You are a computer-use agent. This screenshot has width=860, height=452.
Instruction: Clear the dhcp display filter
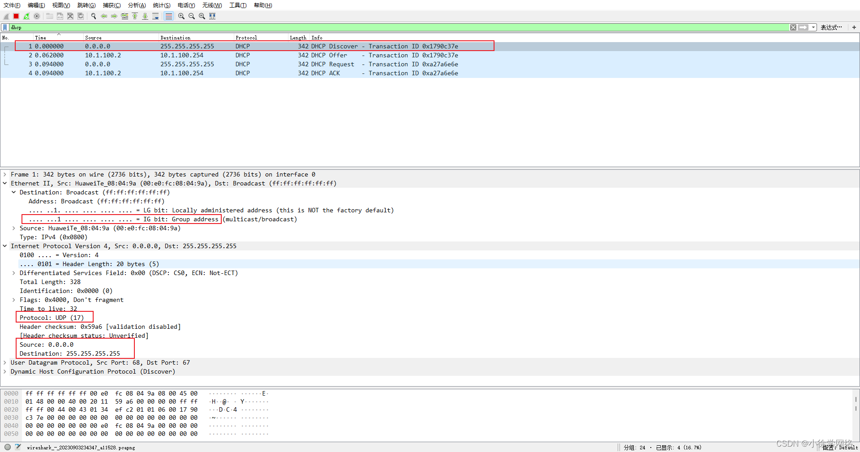coord(793,27)
